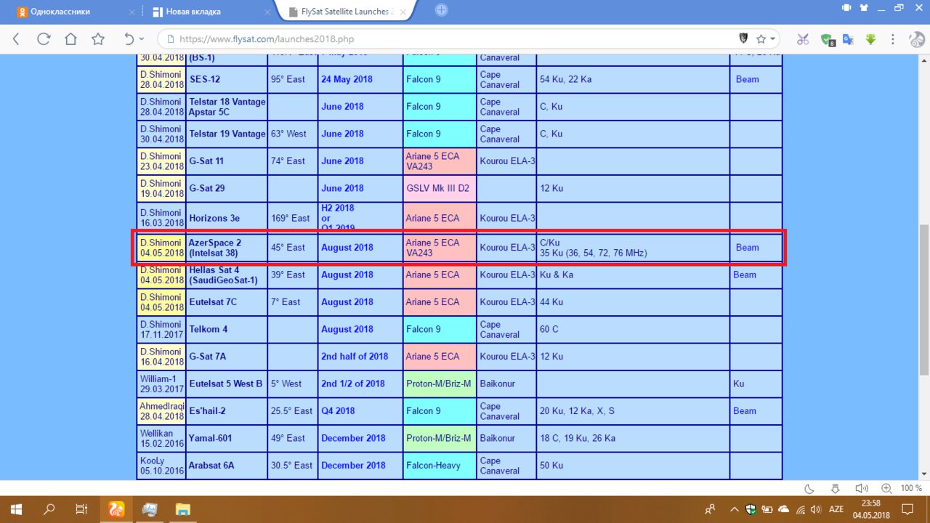
Task: Show hidden system tray icons
Action: (734, 509)
